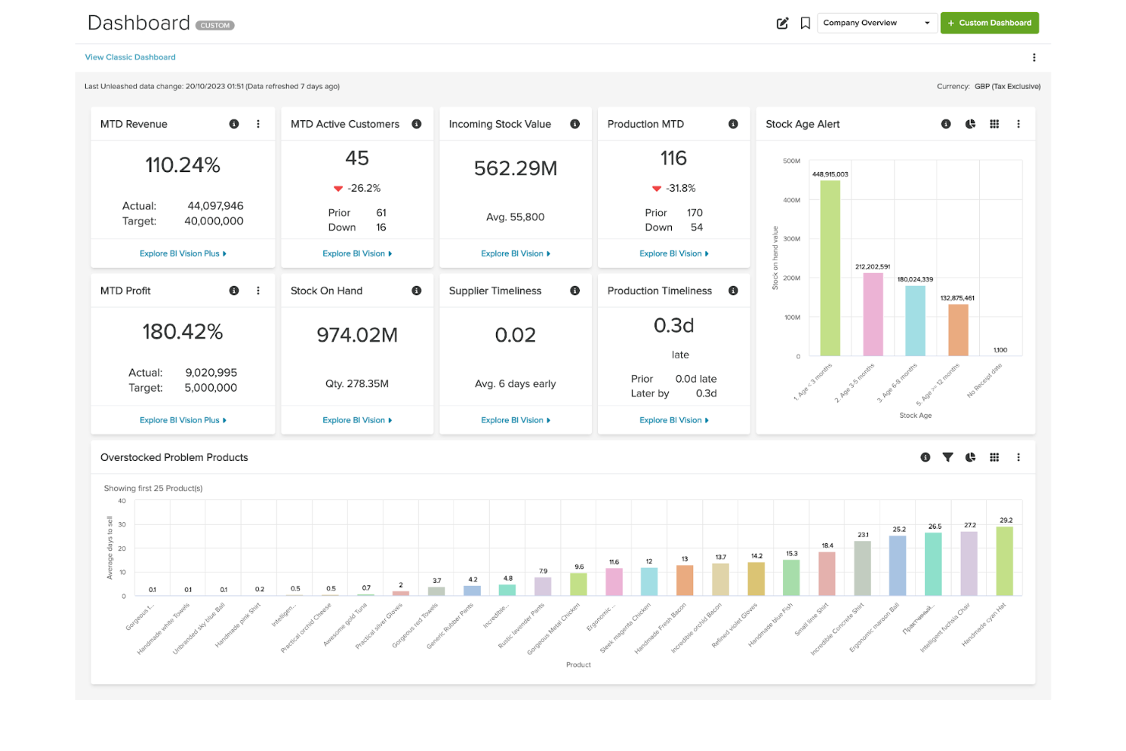Screen dimensions: 1126x751
Task: Open MTD Profit three-dot options menu
Action: coord(258,291)
